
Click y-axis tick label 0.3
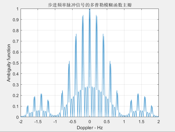click(16, 85)
